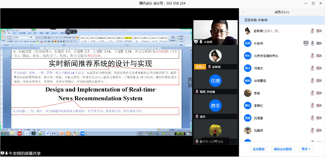Viewport: 325px width, 157px height.
Task: Click 牛老师's camera icon in member list
Action: (x=319, y=43)
